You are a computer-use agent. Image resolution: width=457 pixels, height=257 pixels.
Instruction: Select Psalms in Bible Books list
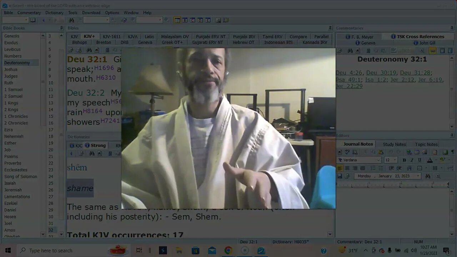(x=11, y=156)
